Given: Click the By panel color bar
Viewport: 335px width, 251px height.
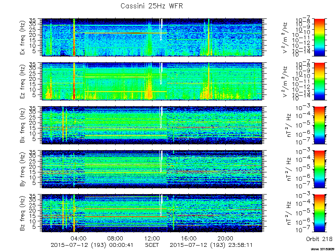Looking at the screenshot, I should pyautogui.click(x=319, y=169).
